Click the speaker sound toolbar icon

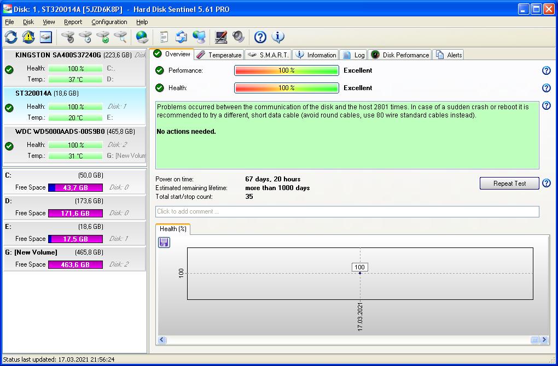click(x=239, y=37)
